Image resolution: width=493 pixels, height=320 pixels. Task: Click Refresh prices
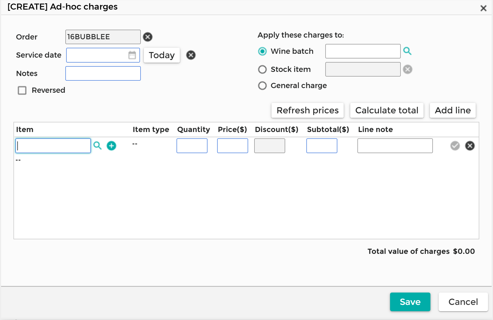307,110
